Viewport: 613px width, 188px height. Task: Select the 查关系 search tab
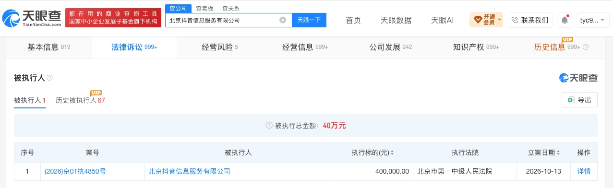231,9
